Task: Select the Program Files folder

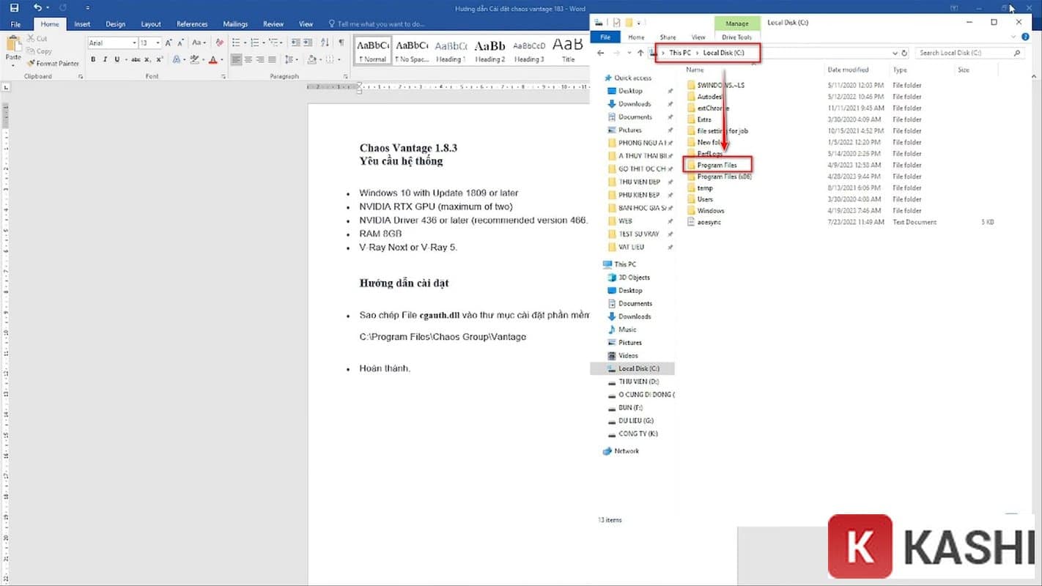Action: click(x=717, y=166)
